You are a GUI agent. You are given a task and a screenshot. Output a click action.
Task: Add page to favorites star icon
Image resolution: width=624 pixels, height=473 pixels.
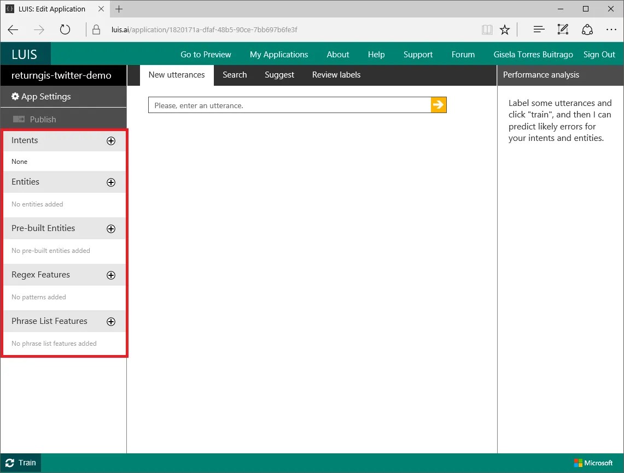505,30
